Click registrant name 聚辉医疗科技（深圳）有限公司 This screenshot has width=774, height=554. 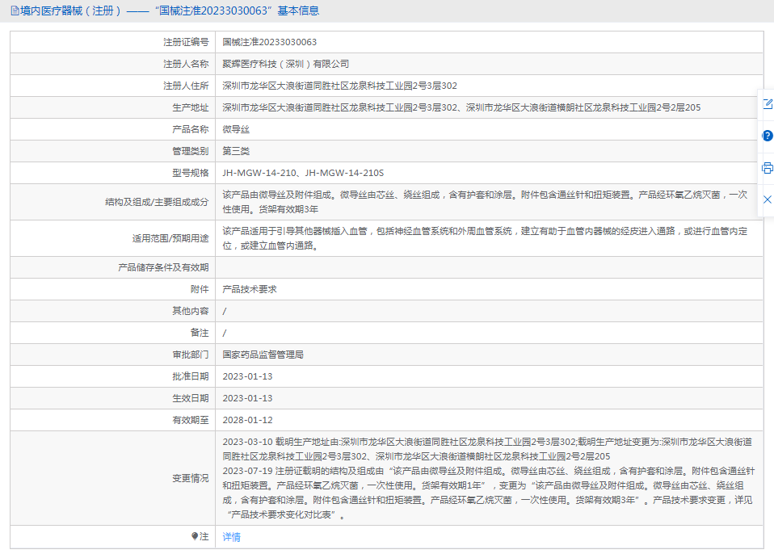[286, 64]
